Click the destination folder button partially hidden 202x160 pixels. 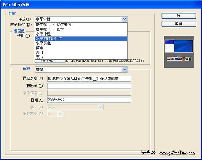[x=50, y=61]
